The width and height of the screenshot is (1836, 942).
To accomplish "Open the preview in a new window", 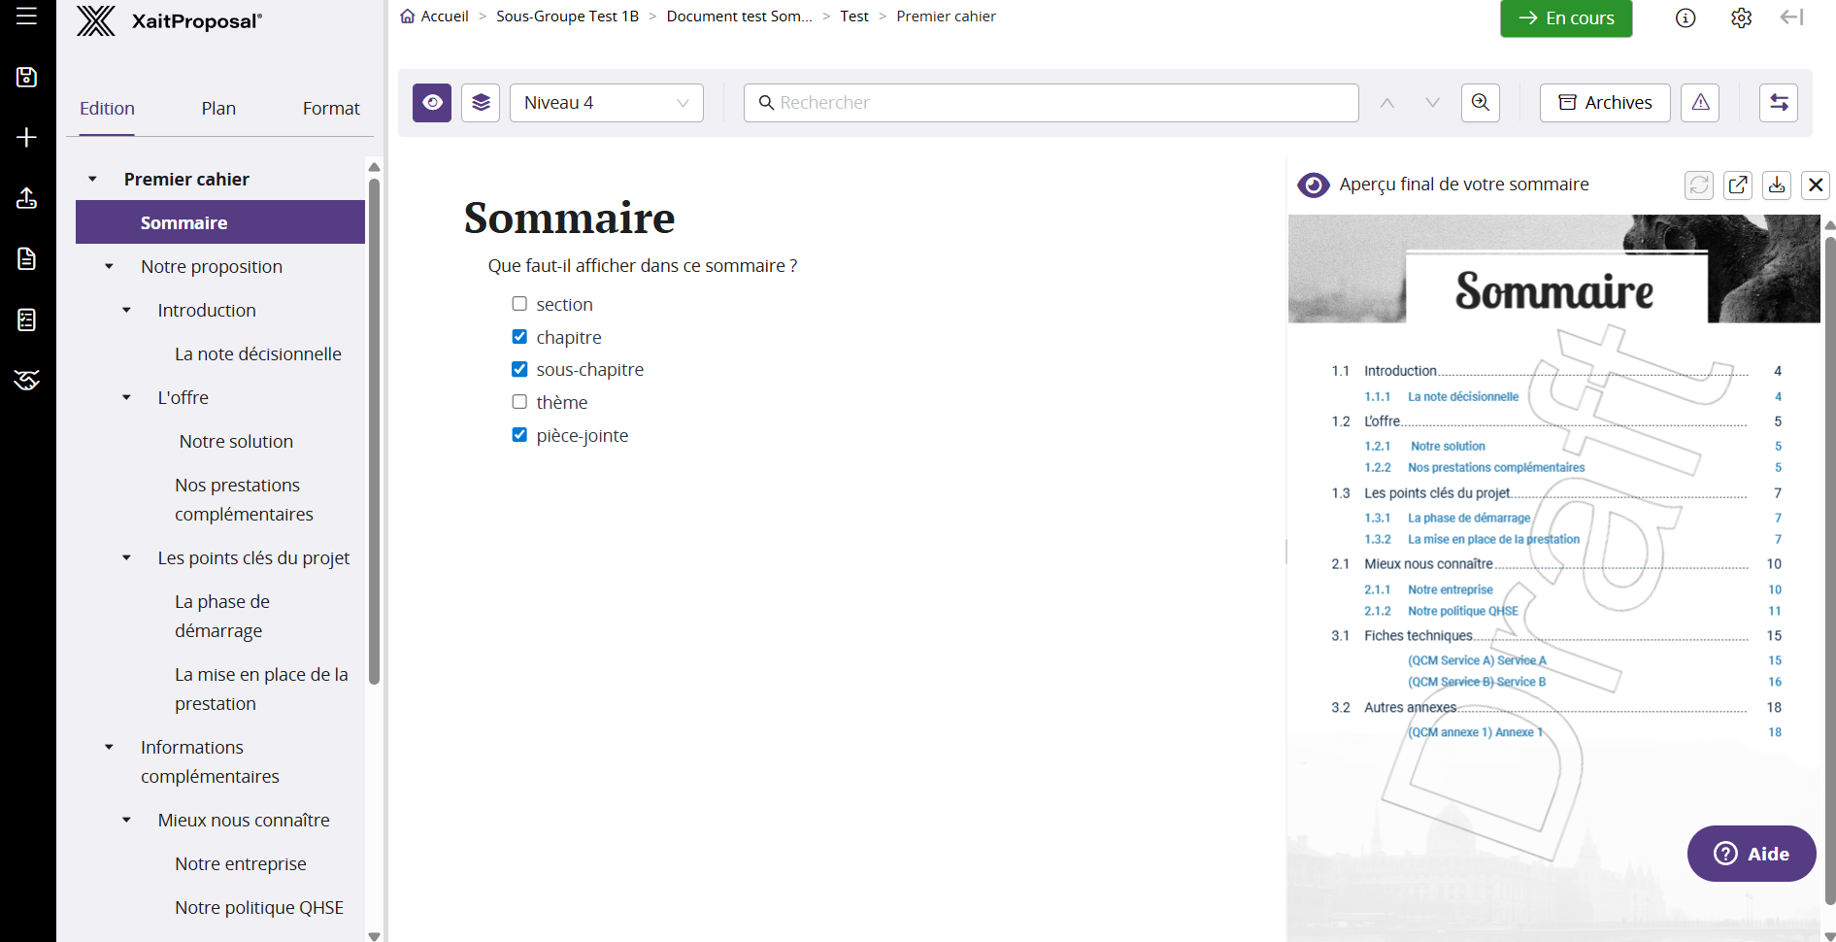I will pos(1738,185).
